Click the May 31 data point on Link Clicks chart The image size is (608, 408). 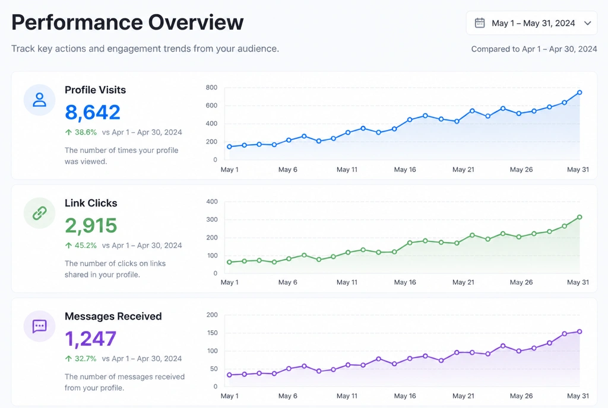click(579, 217)
